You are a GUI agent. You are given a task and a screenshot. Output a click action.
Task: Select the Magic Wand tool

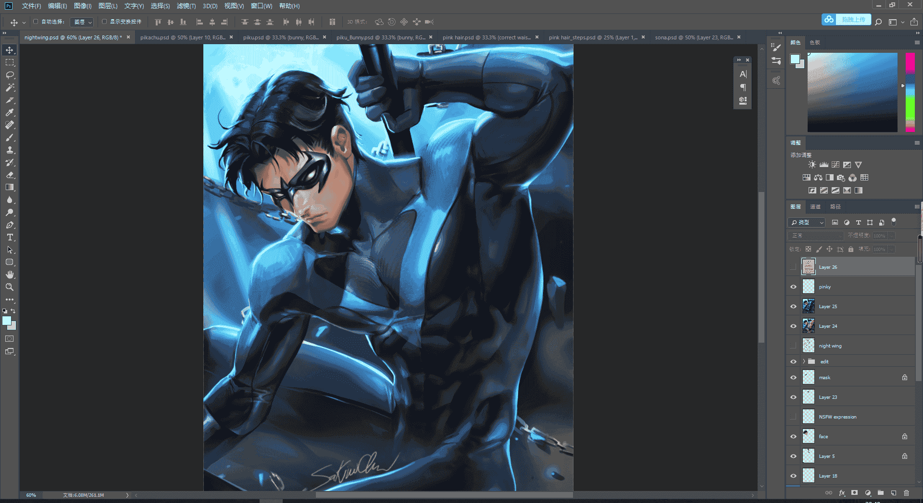coord(10,87)
